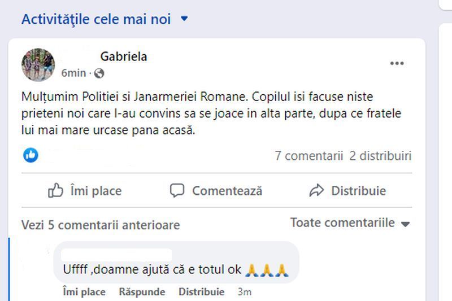
Task: Click the blue like reaction icon
Action: [31, 155]
